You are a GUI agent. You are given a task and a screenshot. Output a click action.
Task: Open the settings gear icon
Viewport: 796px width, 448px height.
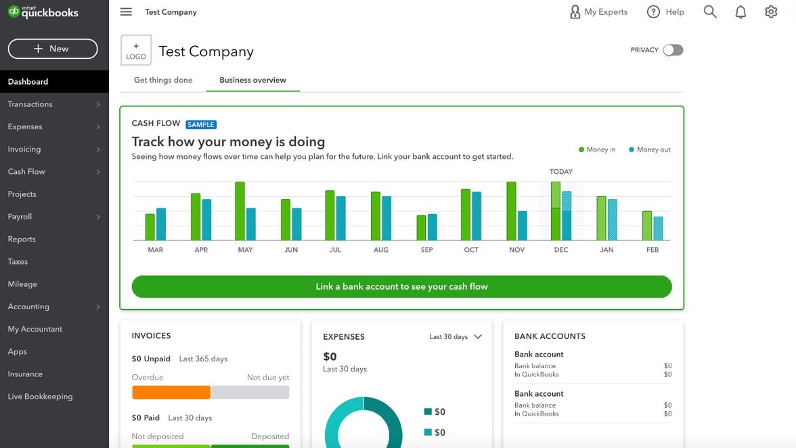771,12
